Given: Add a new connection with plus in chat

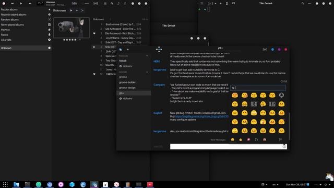Looking at the screenshot, I should click(128, 50).
